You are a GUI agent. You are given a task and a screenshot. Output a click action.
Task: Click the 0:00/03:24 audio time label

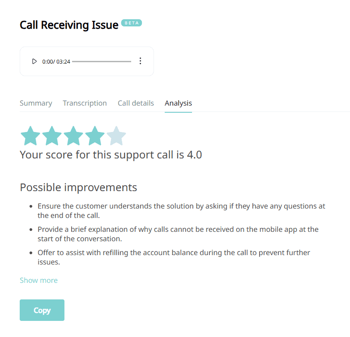coord(56,62)
